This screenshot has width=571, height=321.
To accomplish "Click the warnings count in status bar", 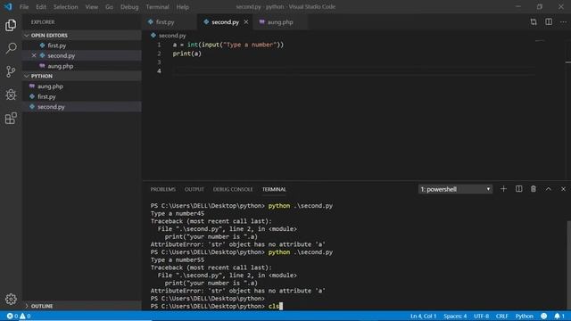I will [25, 316].
